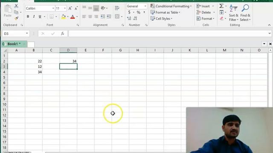The width and height of the screenshot is (273, 153).
Task: Decrease the cell indent
Action: (103, 17)
